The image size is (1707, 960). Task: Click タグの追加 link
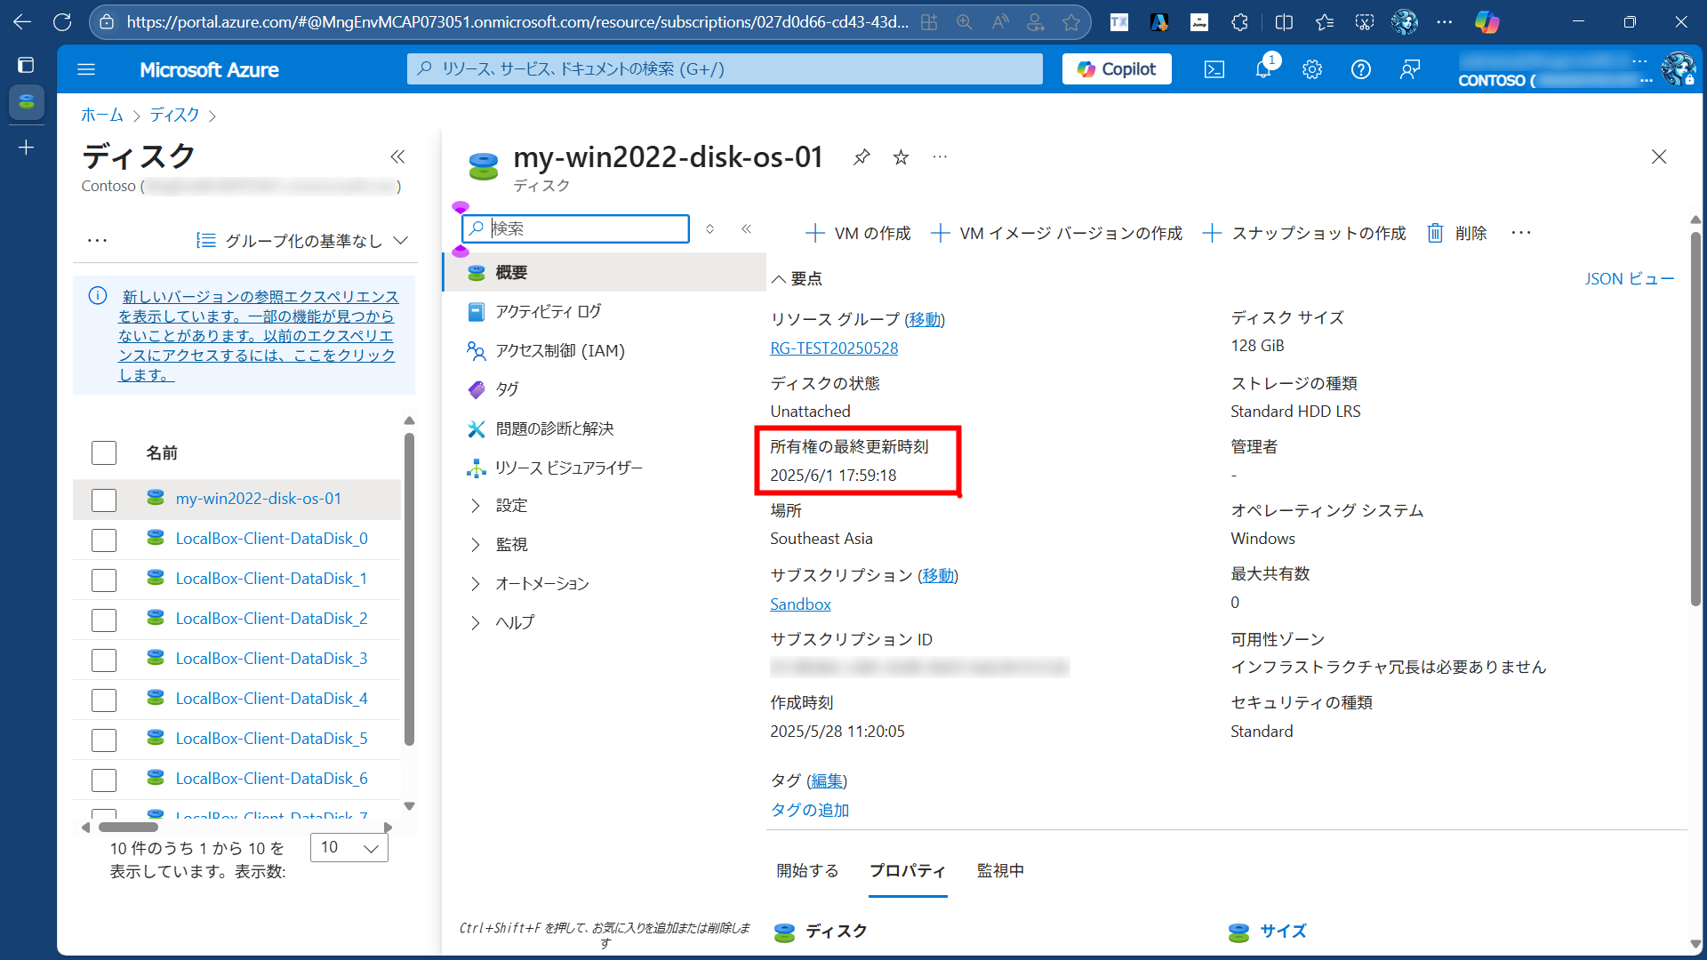point(809,811)
